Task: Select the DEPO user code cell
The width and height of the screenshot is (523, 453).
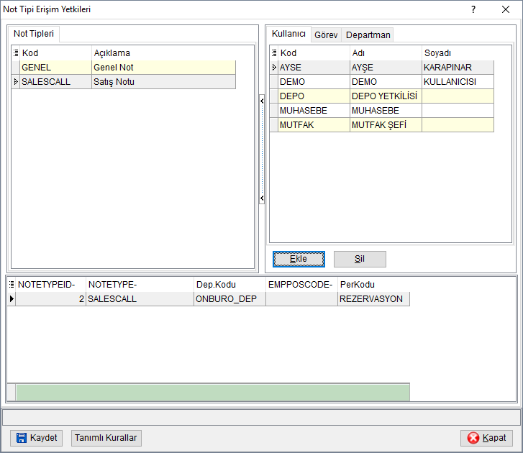Action: tap(314, 96)
